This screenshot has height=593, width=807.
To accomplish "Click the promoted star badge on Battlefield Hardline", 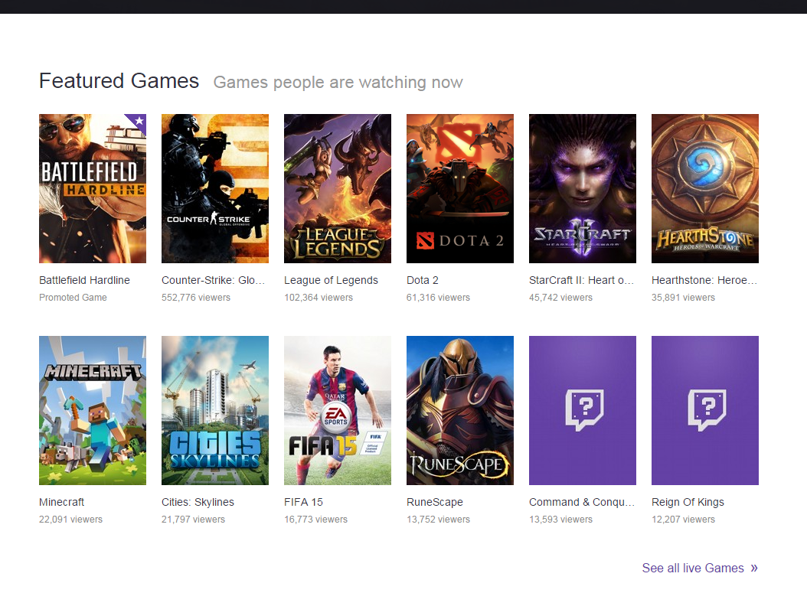I will tap(139, 122).
